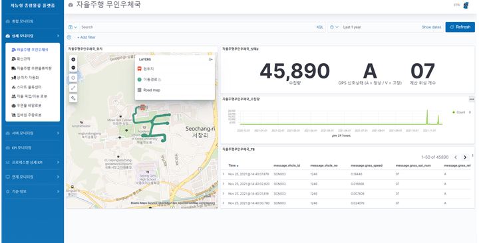Click the 이동경로 layer name
Image resolution: width=479 pixels, height=243 pixels.
(150, 79)
